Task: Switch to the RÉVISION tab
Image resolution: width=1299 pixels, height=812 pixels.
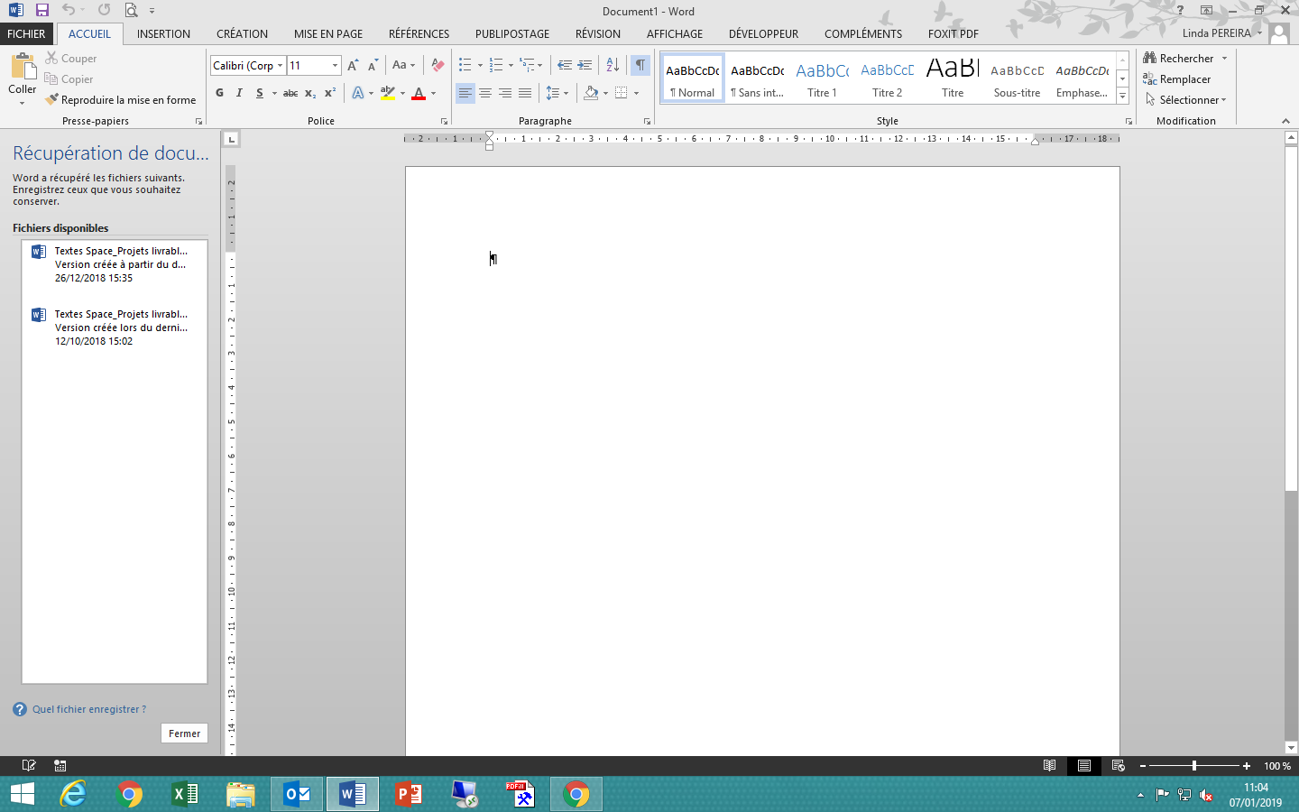Action: (x=598, y=33)
